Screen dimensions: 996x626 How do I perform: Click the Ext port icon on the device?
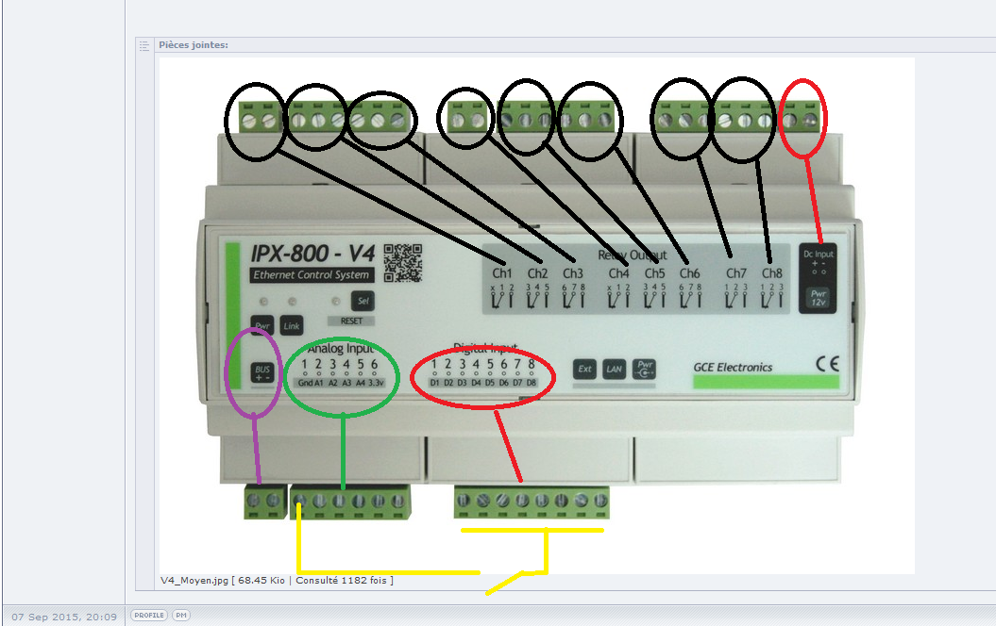pyautogui.click(x=584, y=370)
